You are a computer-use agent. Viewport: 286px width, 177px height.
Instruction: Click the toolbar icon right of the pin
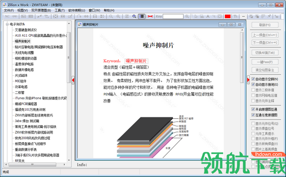(x=276, y=16)
